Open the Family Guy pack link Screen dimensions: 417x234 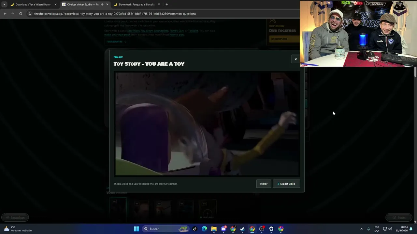point(177,31)
